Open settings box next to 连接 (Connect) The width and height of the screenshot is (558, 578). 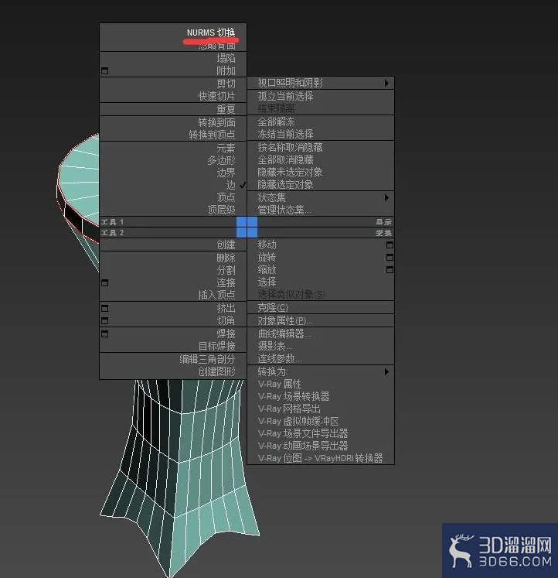point(104,282)
